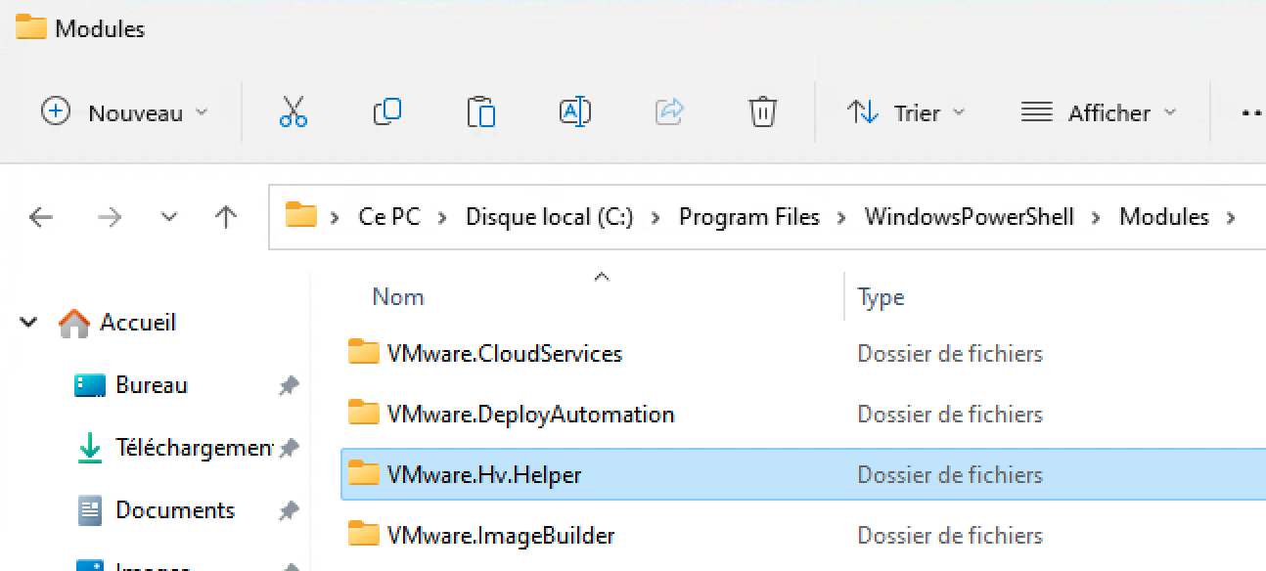Share the selected folder with the share icon
The height and width of the screenshot is (571, 1266).
(669, 111)
